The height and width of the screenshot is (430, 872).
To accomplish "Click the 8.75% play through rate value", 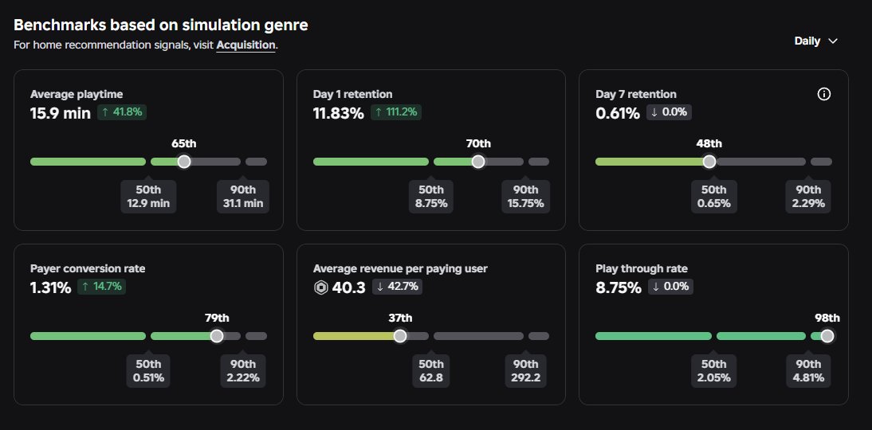I will coord(619,287).
